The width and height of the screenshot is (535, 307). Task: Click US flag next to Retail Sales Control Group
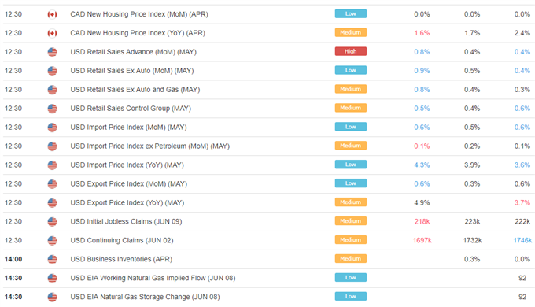point(52,109)
